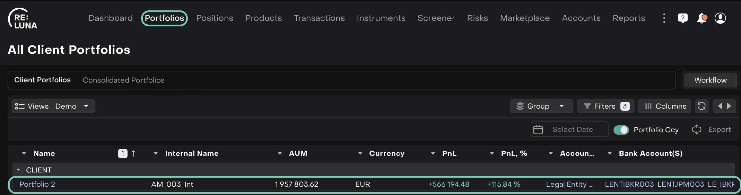Click the Export icon
This screenshot has height=195, width=741.
pos(697,129)
